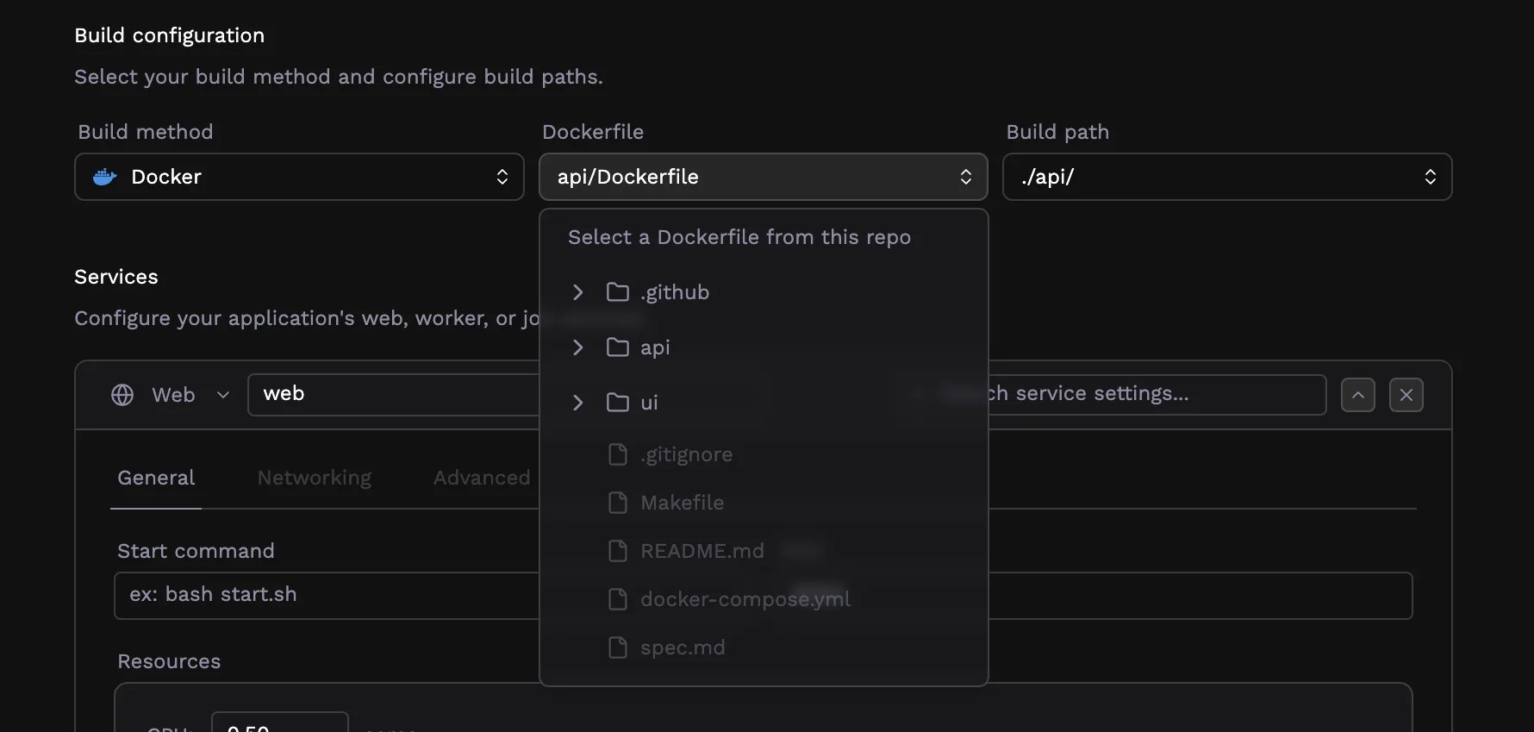Select the docker-compose.yml entry
1534x732 pixels.
click(x=745, y=599)
